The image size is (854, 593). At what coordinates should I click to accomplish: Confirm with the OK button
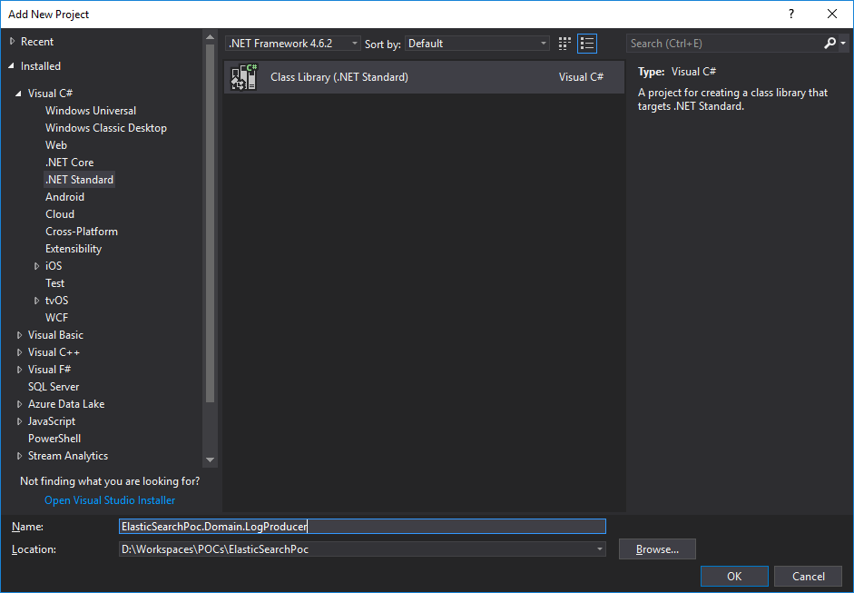[x=734, y=576]
